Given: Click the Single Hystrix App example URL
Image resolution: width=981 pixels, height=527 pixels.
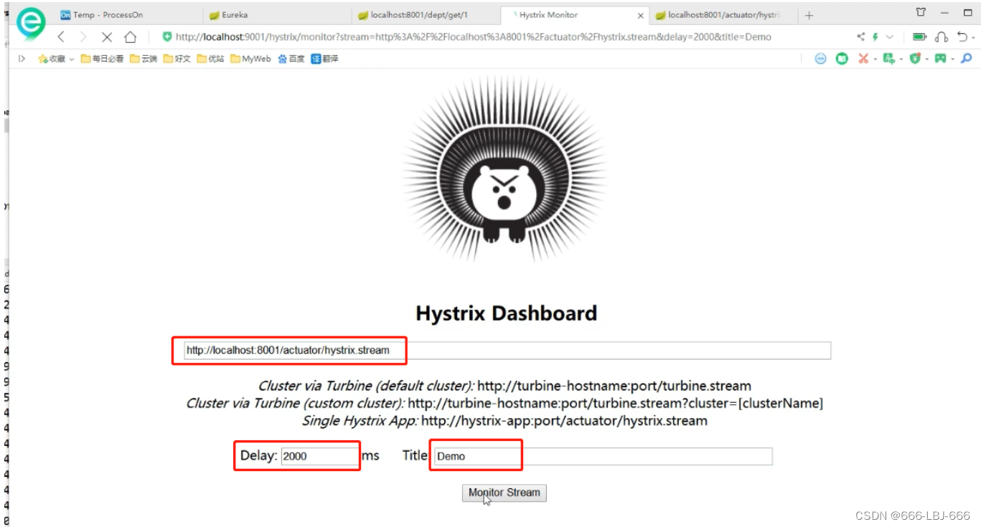Looking at the screenshot, I should point(564,421).
